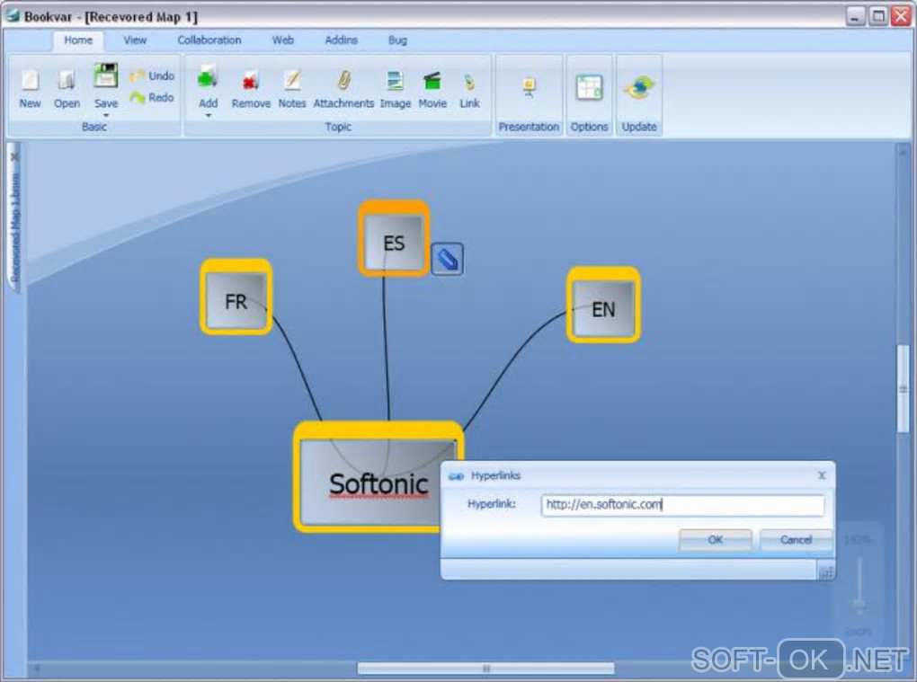This screenshot has height=682, width=917.
Task: Click the vertical scrollbar thumb
Action: [x=903, y=389]
